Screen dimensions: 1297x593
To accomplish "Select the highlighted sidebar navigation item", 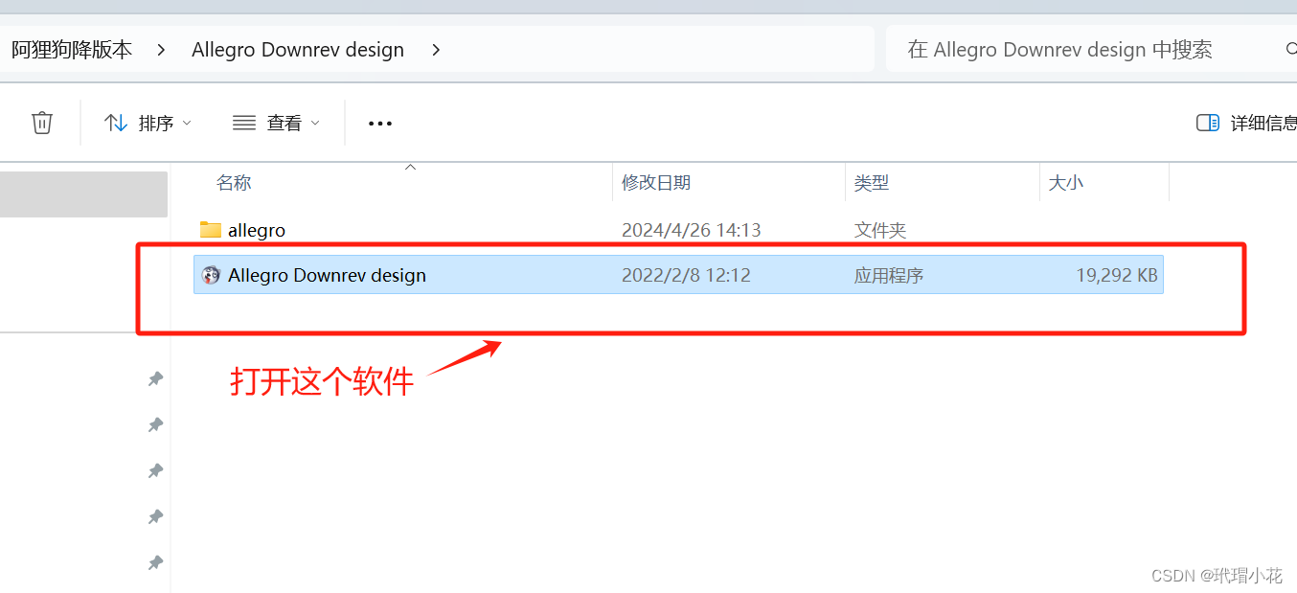I will (x=83, y=194).
